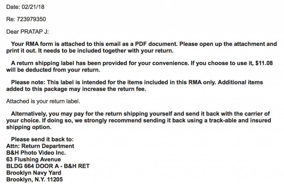
Task: Click the date 02/21/18 text
Action: point(33,7)
